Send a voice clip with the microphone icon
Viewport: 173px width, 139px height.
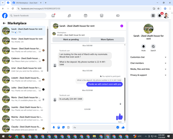(x=54, y=128)
